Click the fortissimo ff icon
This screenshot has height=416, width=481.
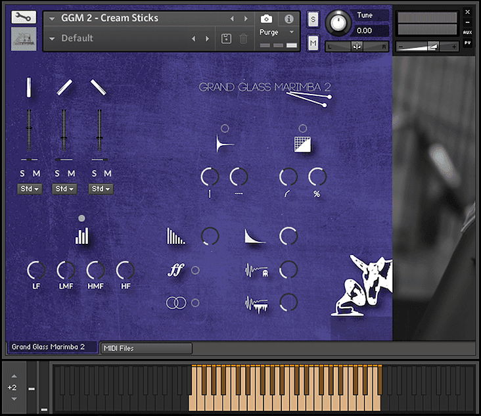[176, 269]
